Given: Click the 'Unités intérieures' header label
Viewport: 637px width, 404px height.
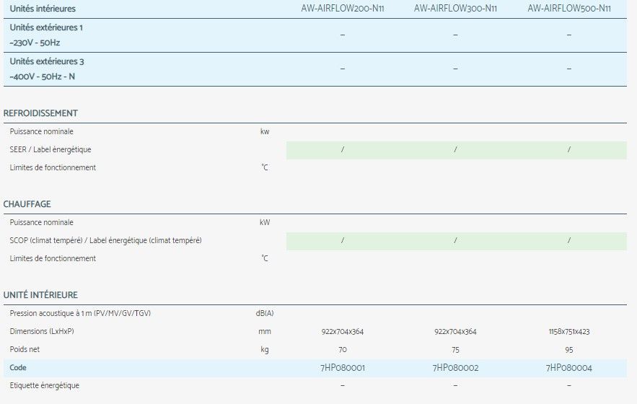Looking at the screenshot, I should click(x=43, y=9).
